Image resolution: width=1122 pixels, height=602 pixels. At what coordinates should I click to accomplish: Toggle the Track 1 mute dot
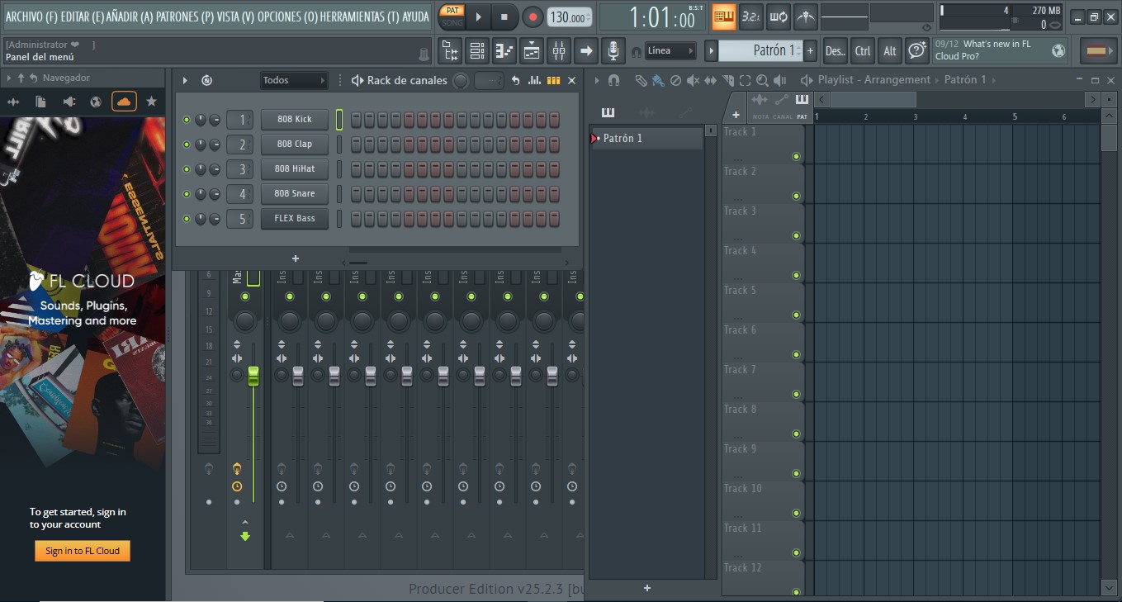click(x=795, y=155)
